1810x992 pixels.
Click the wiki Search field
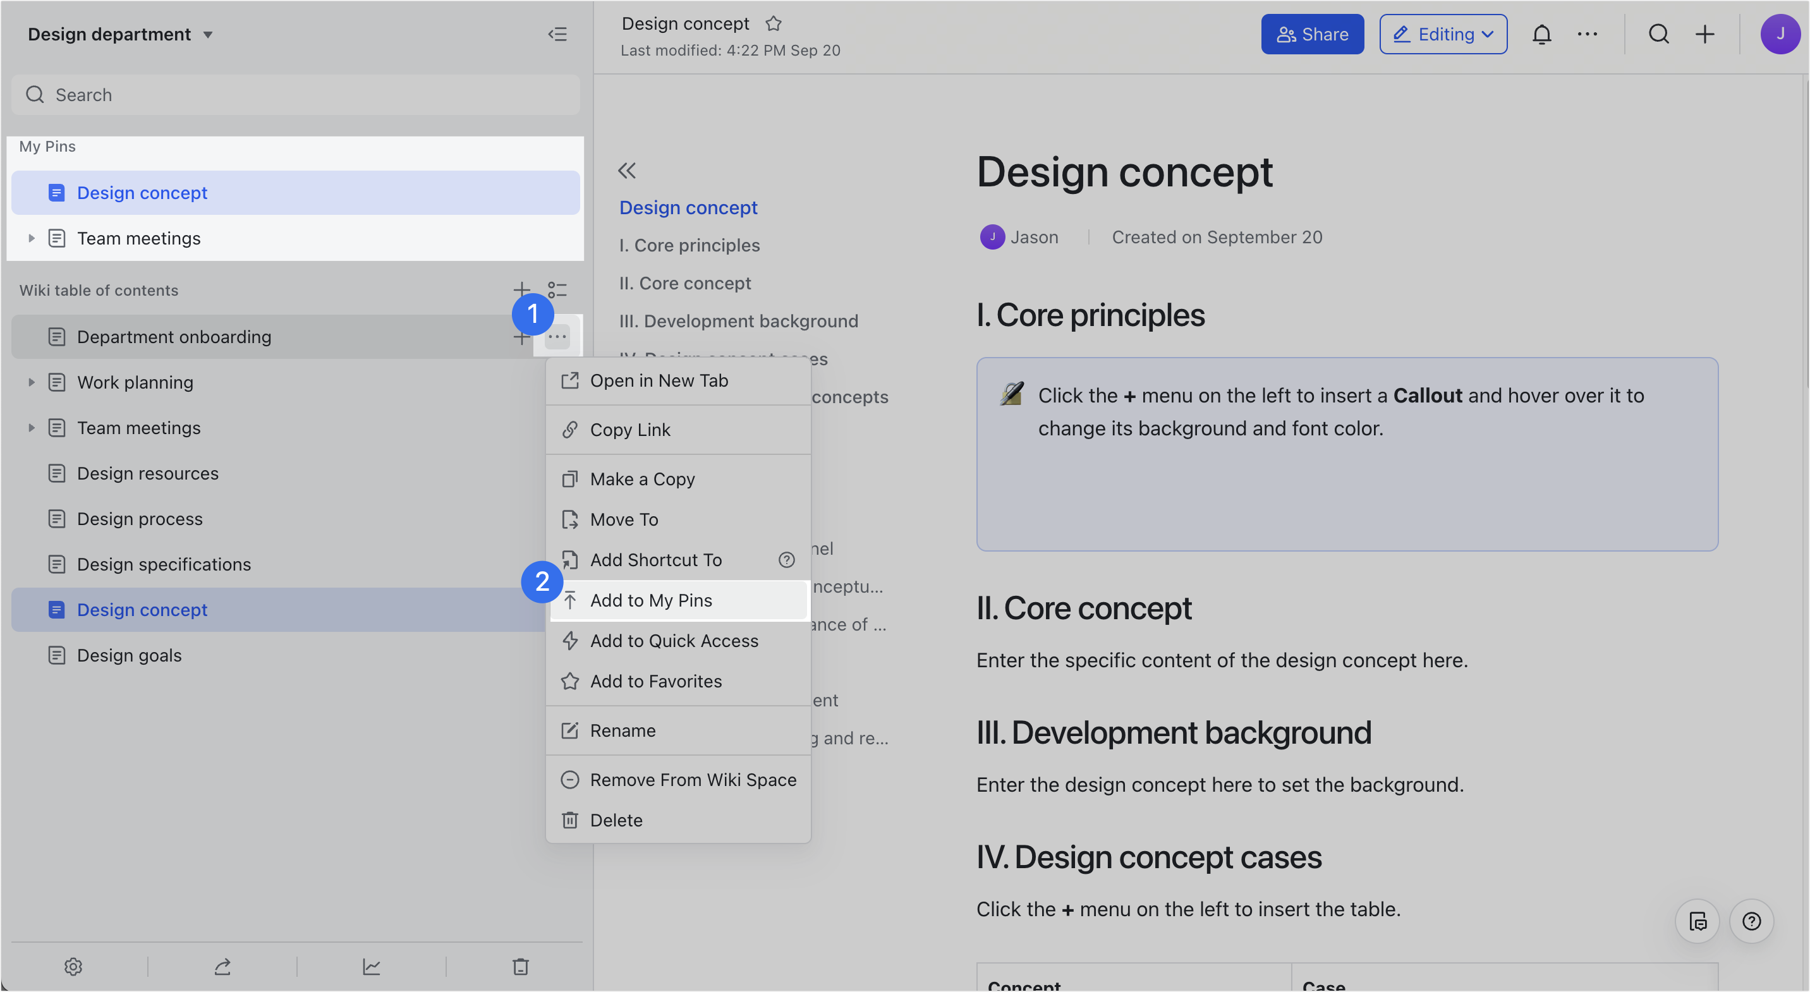295,95
